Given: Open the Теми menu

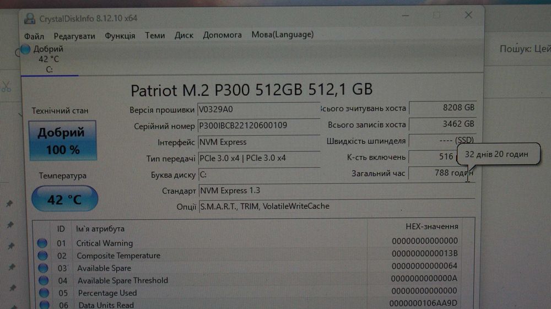Looking at the screenshot, I should tap(155, 35).
